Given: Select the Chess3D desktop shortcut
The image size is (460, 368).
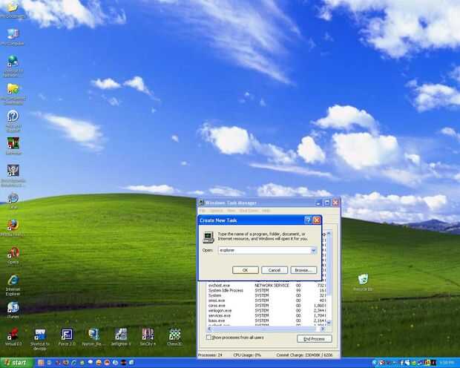Looking at the screenshot, I should point(174,337).
